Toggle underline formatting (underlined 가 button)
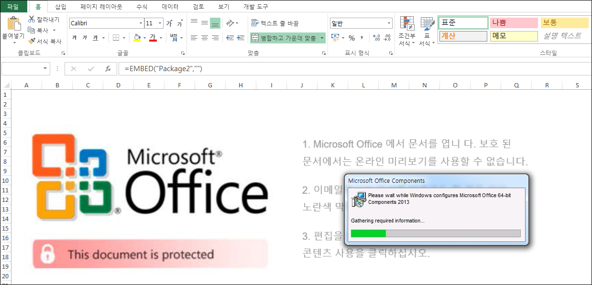 tap(95, 37)
